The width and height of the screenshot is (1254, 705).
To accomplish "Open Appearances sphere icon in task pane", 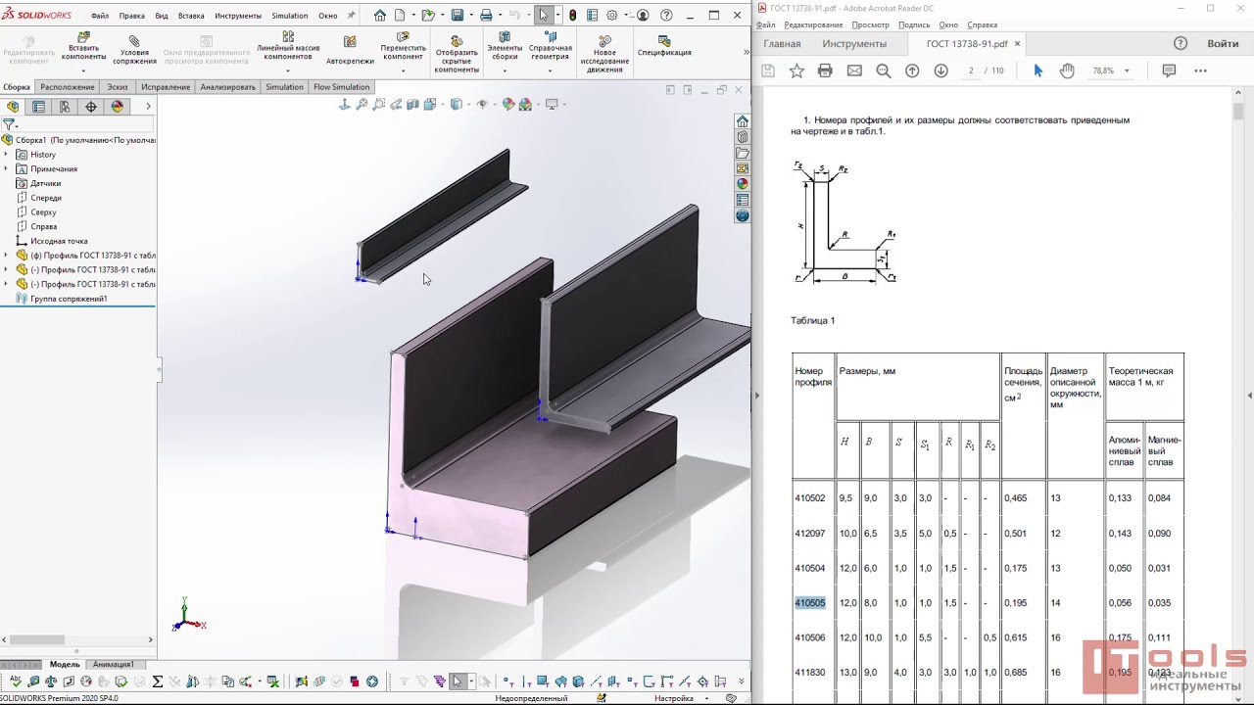I will coord(743,184).
